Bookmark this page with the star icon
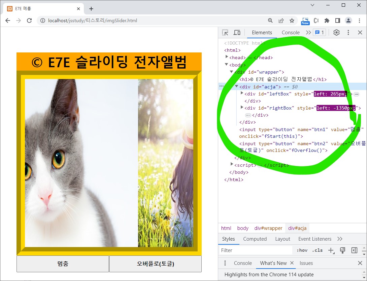Viewport: 367px width, 281px height. click(292, 21)
